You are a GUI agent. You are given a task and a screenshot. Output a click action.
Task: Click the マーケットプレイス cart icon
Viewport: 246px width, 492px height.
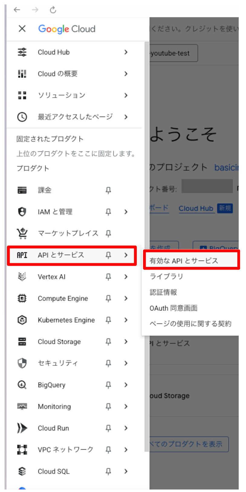pos(22,233)
